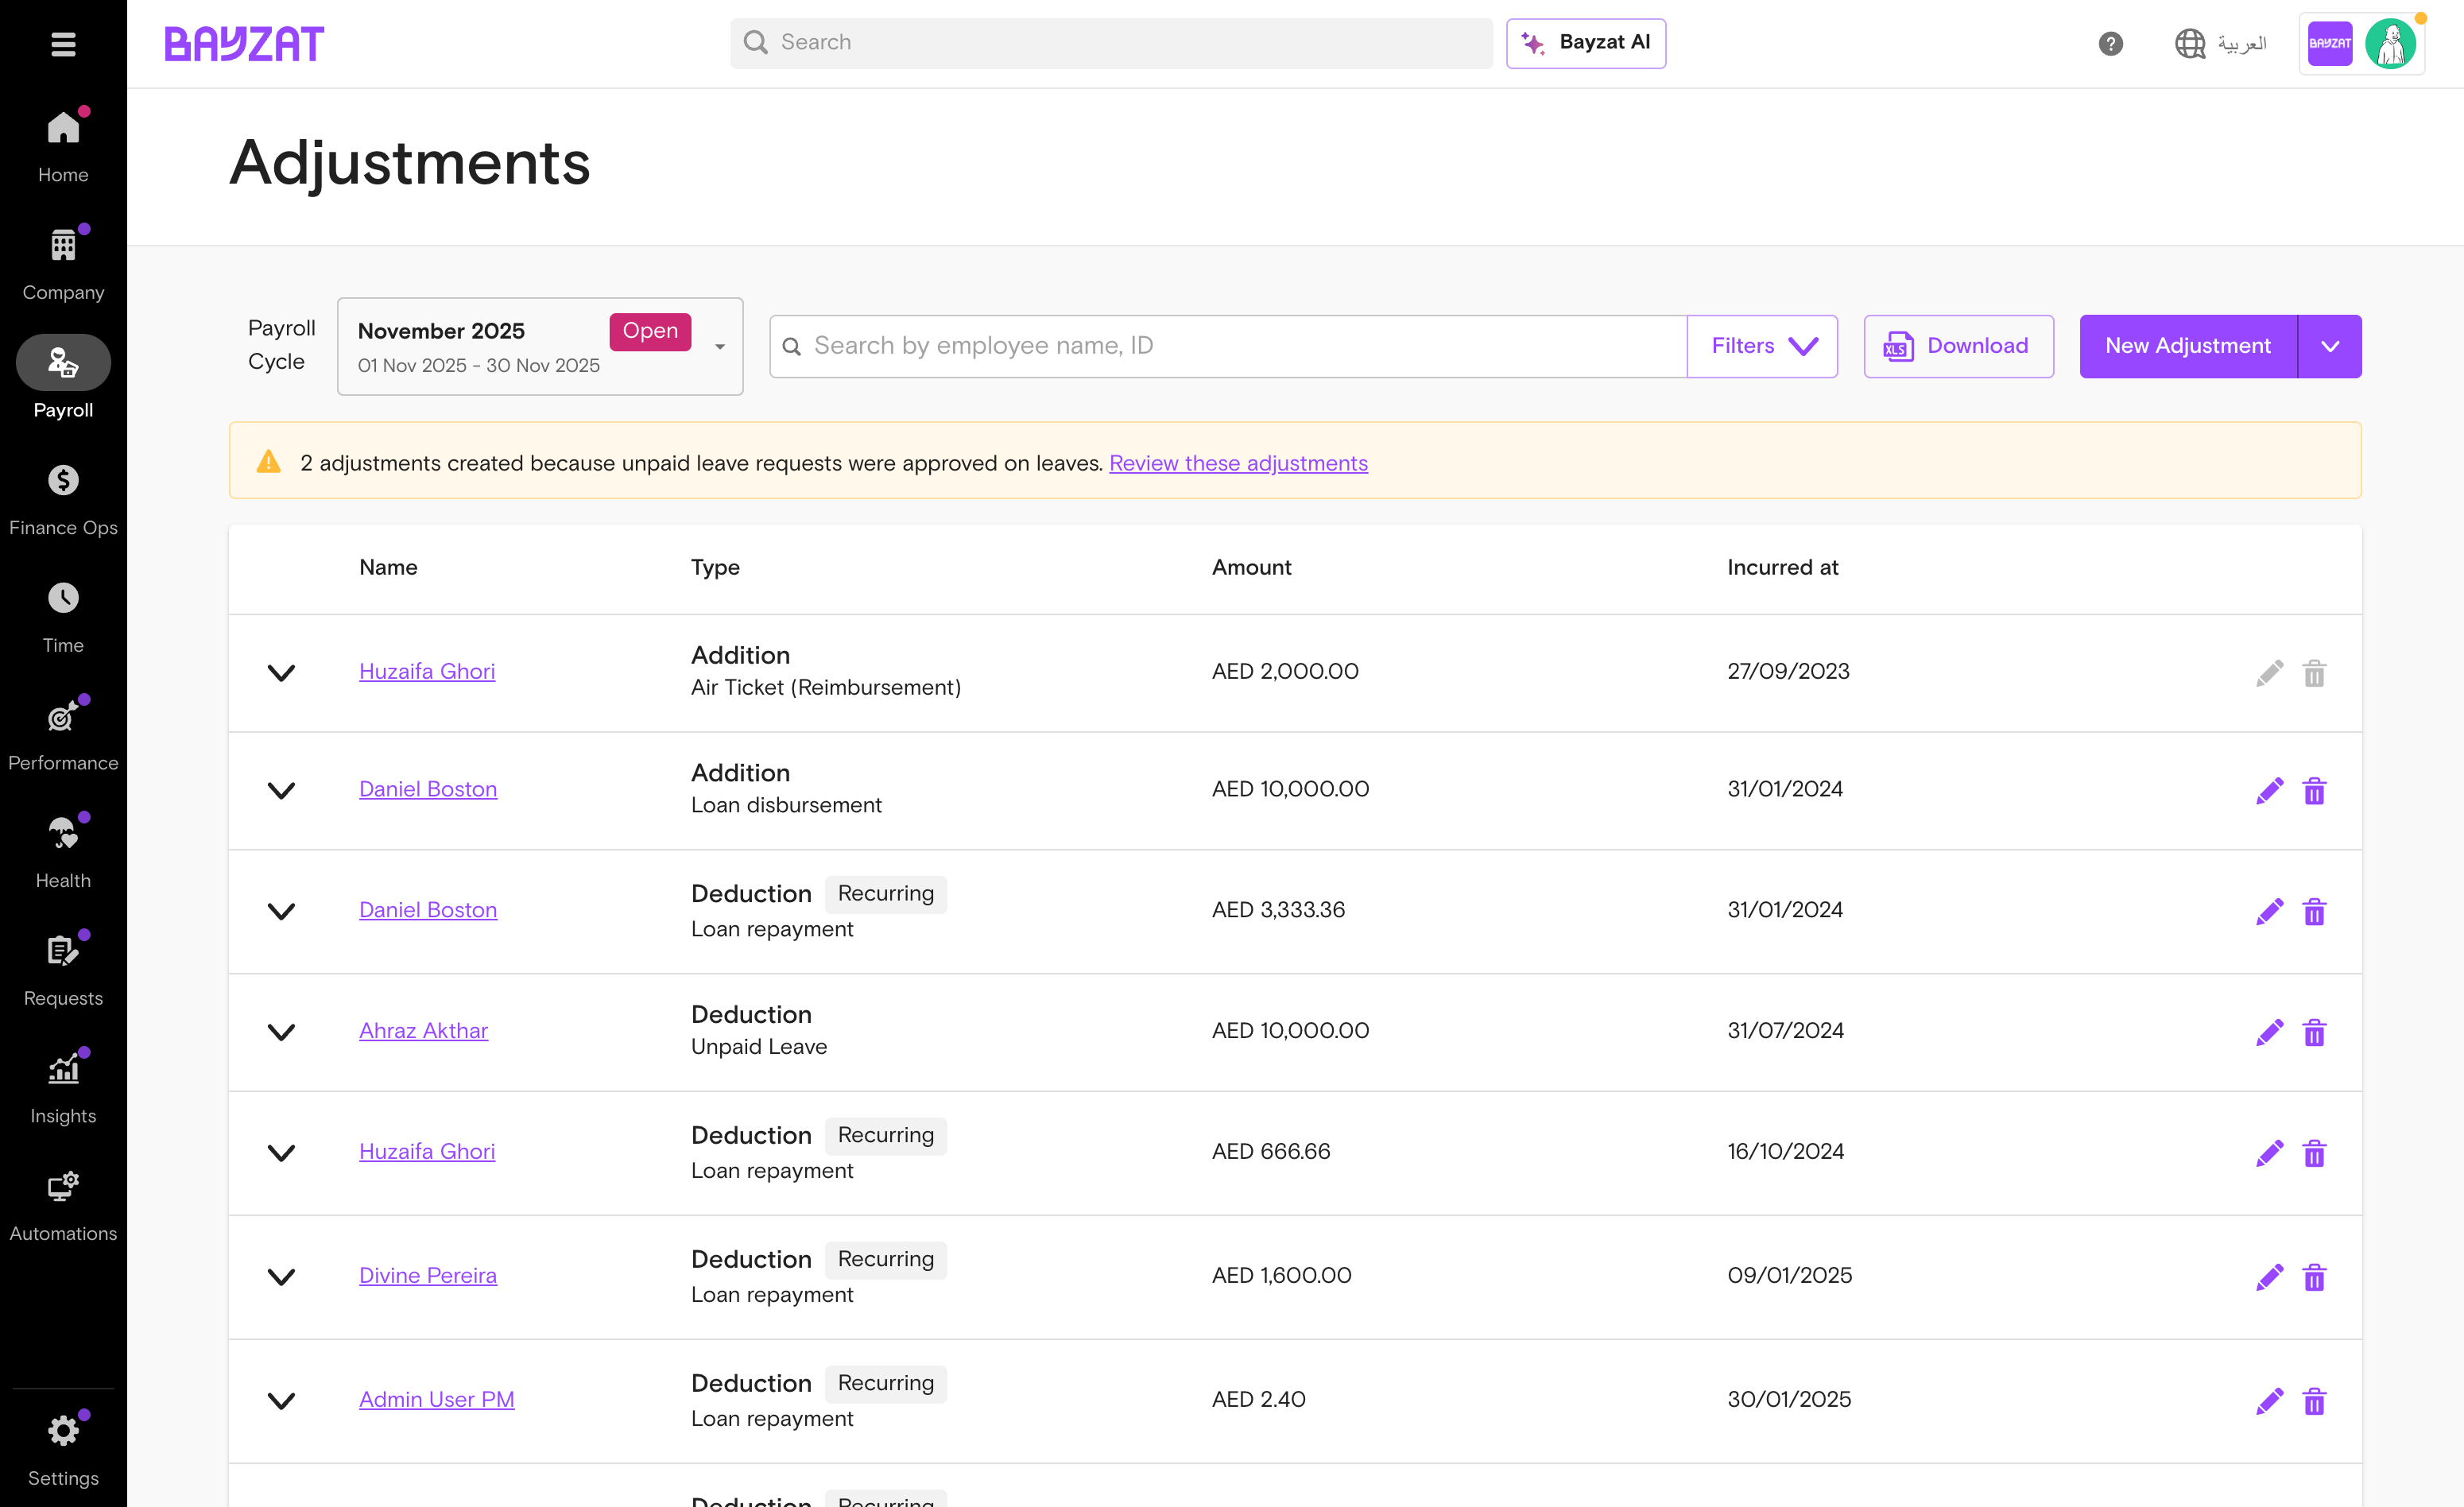Open the hamburger menu icon

click(x=63, y=44)
